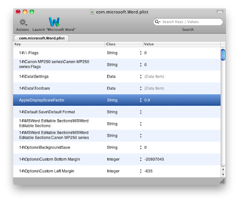Open class popup for 14\Options\BackgroundSave row
This screenshot has width=239, height=203.
(141, 147)
